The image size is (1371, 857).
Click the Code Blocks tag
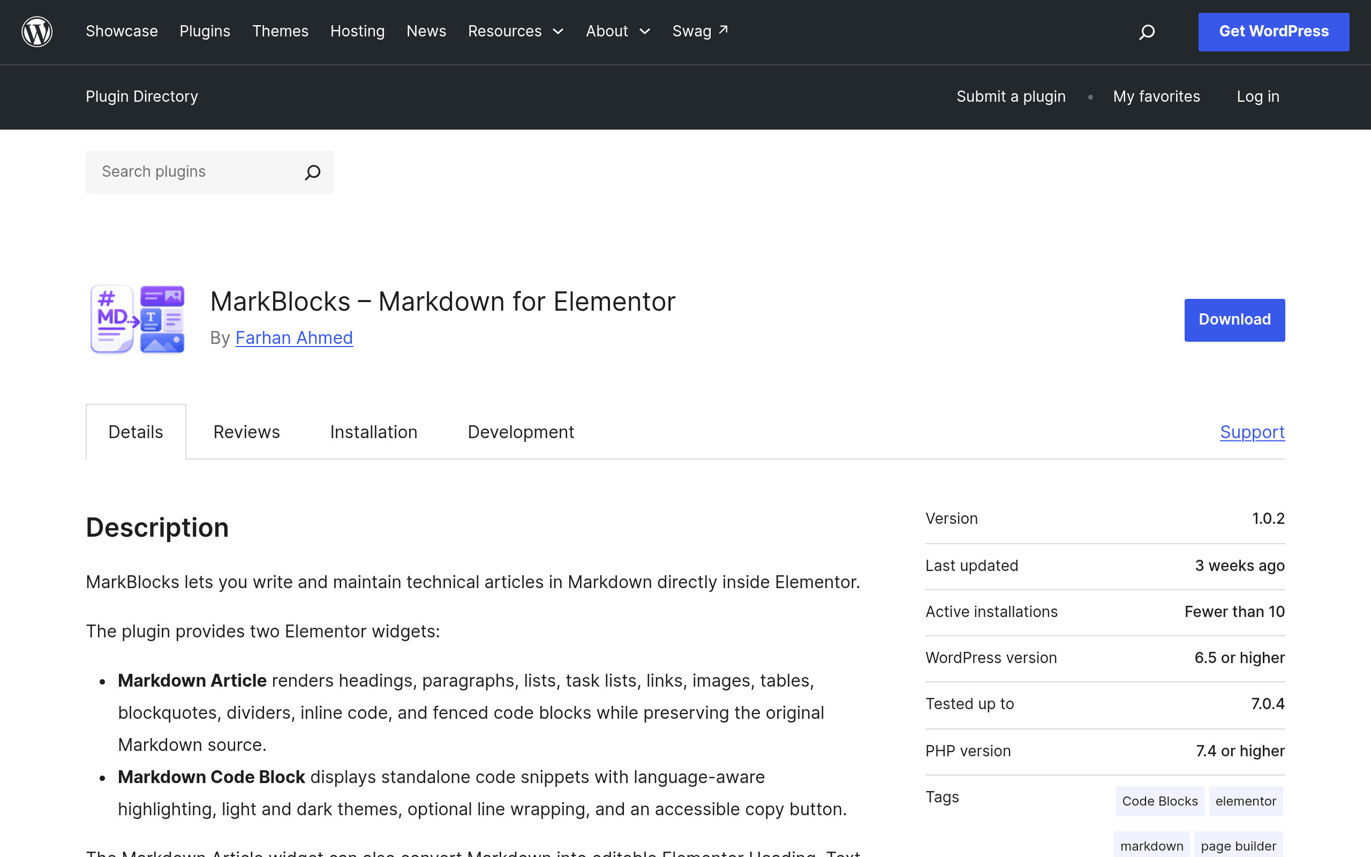click(x=1160, y=801)
